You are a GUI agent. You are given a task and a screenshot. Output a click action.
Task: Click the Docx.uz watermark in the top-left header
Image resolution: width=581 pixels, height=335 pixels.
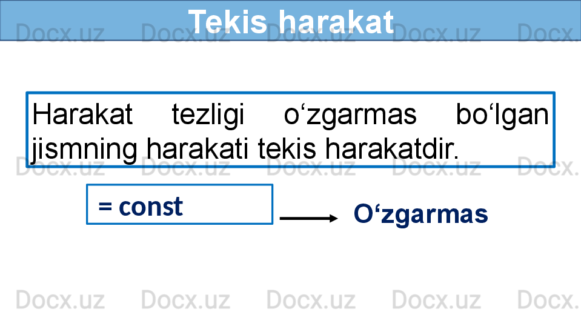(x=61, y=32)
